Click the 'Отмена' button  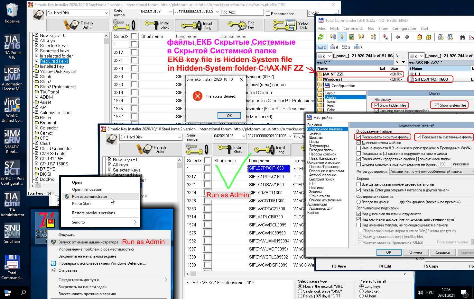click(x=415, y=252)
